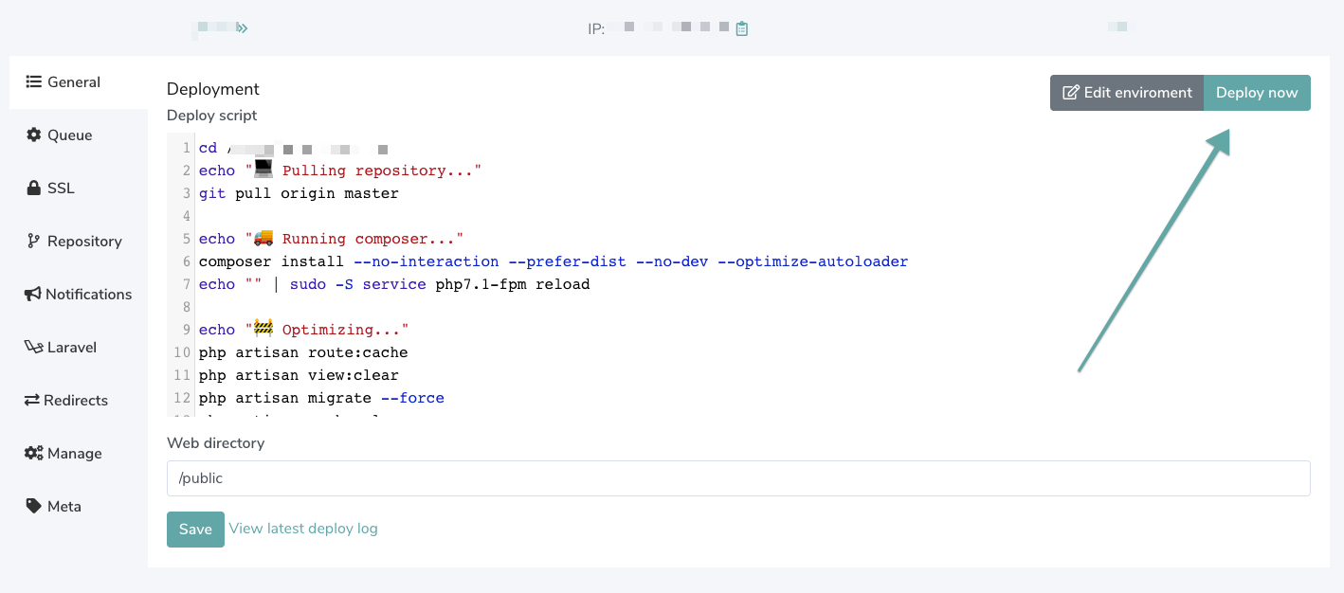Screen dimensions: 1344x593
Task: Copy IP address with clipboard icon
Action: (742, 28)
